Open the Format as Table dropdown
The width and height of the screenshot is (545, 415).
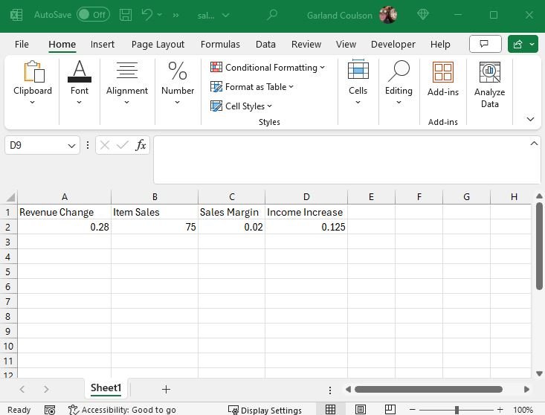pyautogui.click(x=252, y=87)
